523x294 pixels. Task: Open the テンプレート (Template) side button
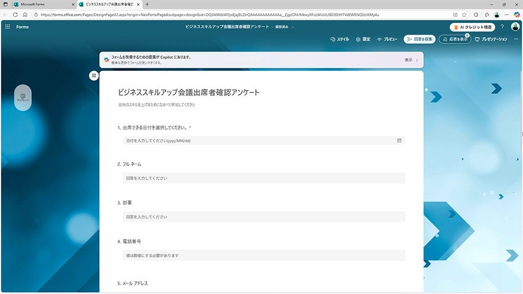[x=22, y=97]
